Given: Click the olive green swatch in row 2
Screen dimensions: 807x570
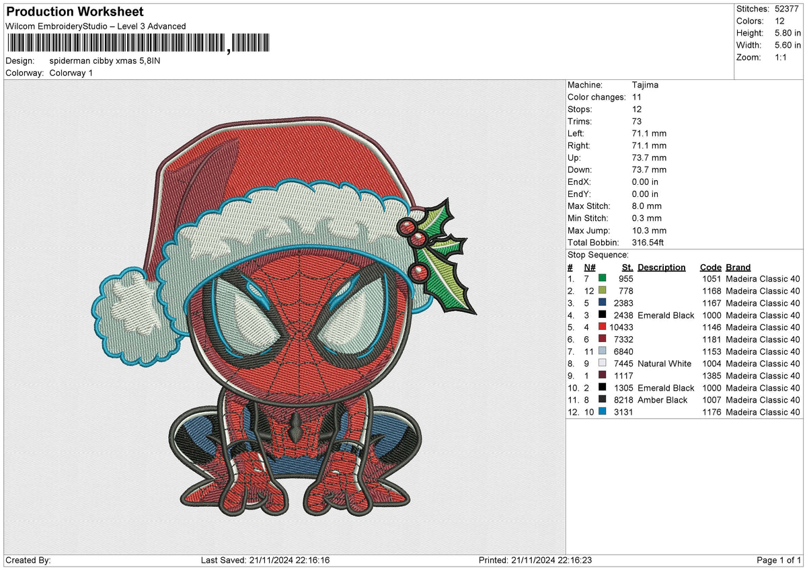Looking at the screenshot, I should (603, 290).
